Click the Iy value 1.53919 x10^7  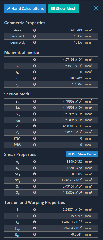pyautogui.click(x=72, y=66)
